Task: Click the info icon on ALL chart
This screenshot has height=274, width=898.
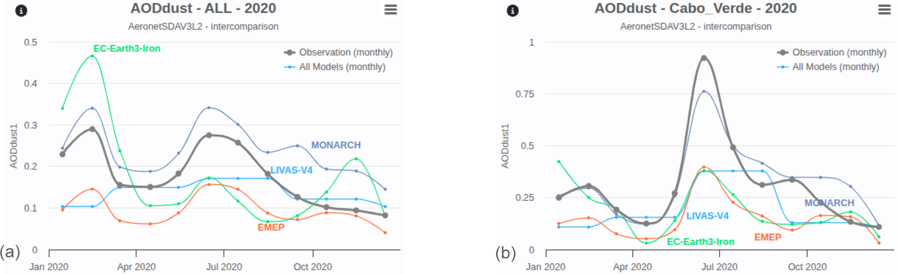Action: point(21,11)
